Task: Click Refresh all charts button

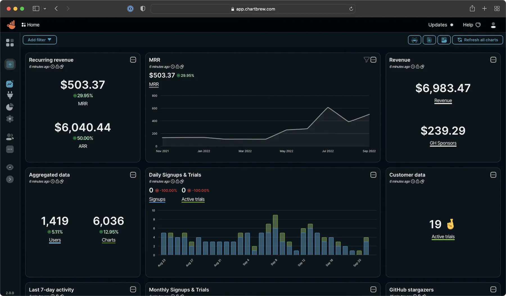Action: 477,40
